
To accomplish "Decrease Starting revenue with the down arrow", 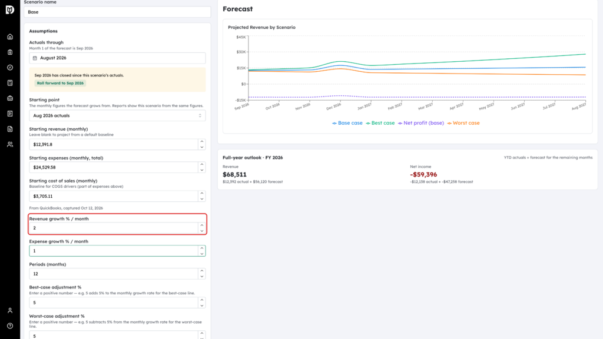I will [x=202, y=147].
